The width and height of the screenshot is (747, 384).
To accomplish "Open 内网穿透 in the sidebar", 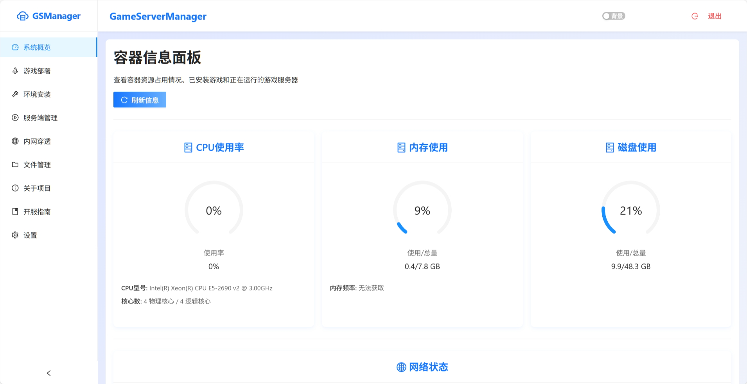I will click(48, 141).
